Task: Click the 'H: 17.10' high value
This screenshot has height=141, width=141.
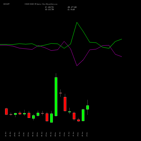Action: [x=72, y=7]
